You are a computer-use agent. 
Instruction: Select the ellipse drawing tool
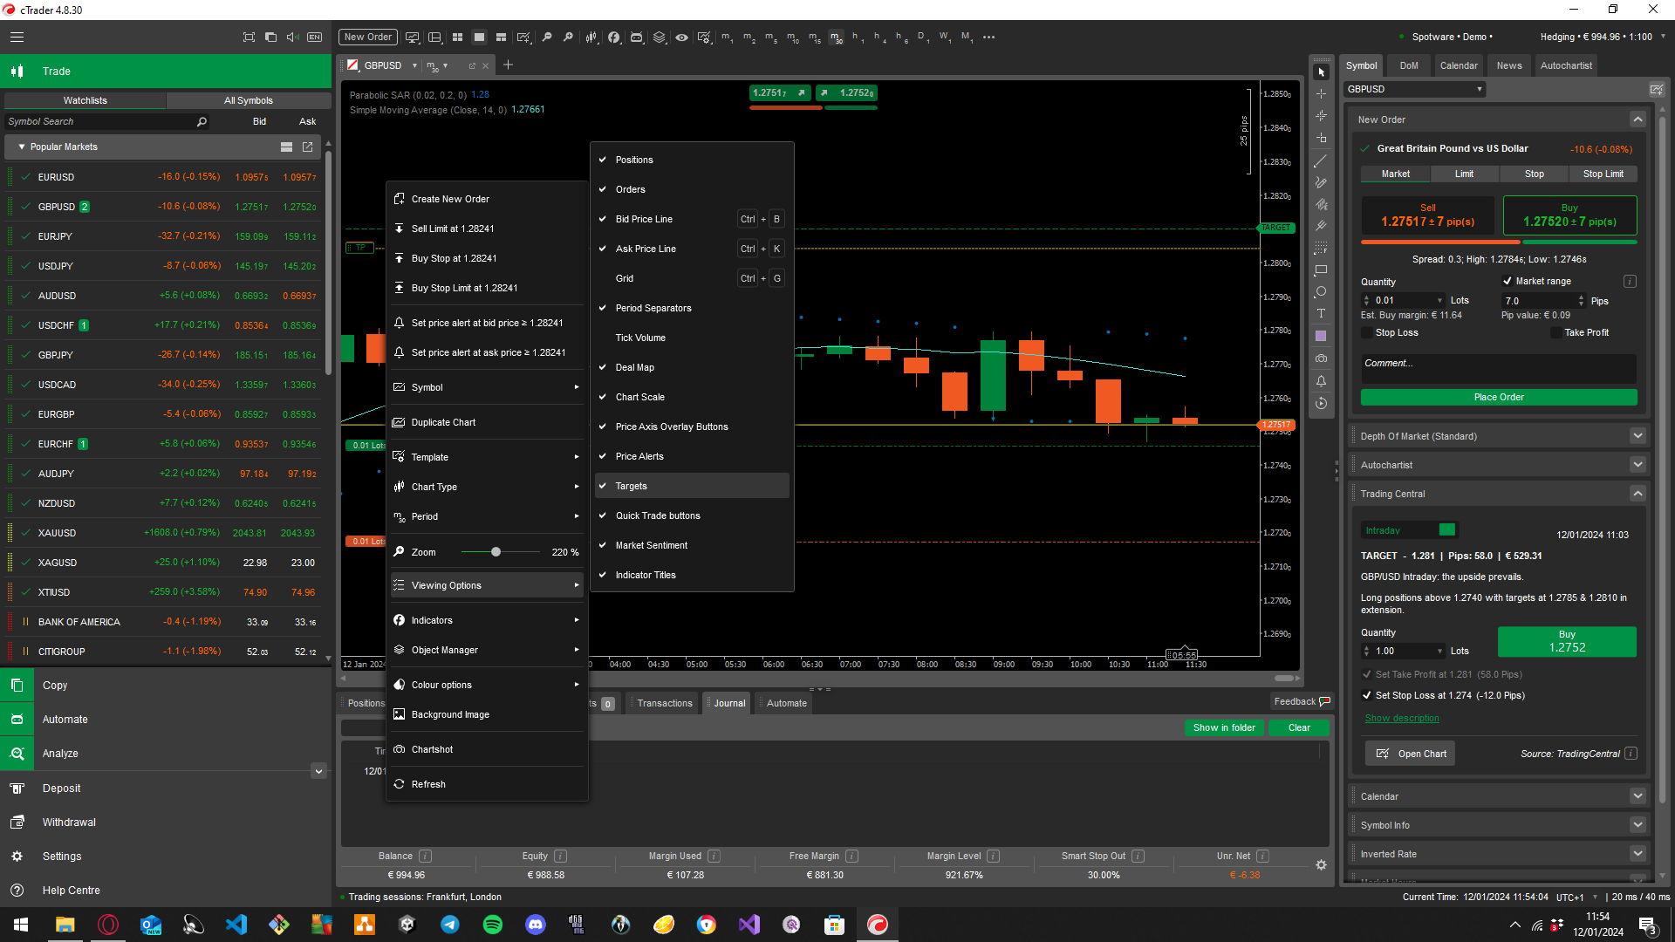click(1321, 291)
